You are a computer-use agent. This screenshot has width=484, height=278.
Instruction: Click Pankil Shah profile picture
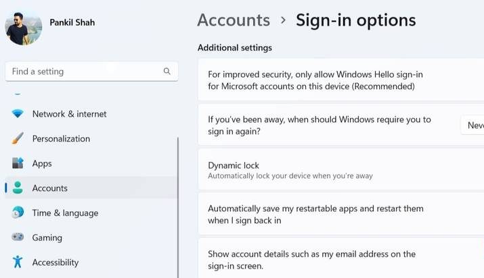[24, 28]
